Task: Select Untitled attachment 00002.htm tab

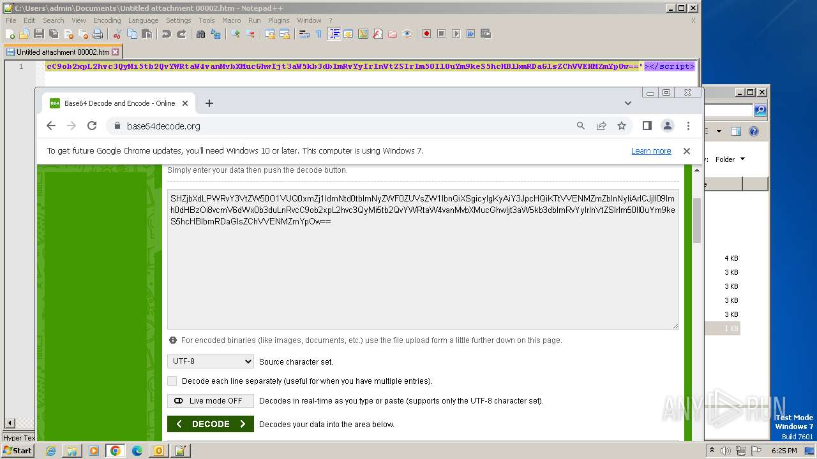Action: [63, 52]
